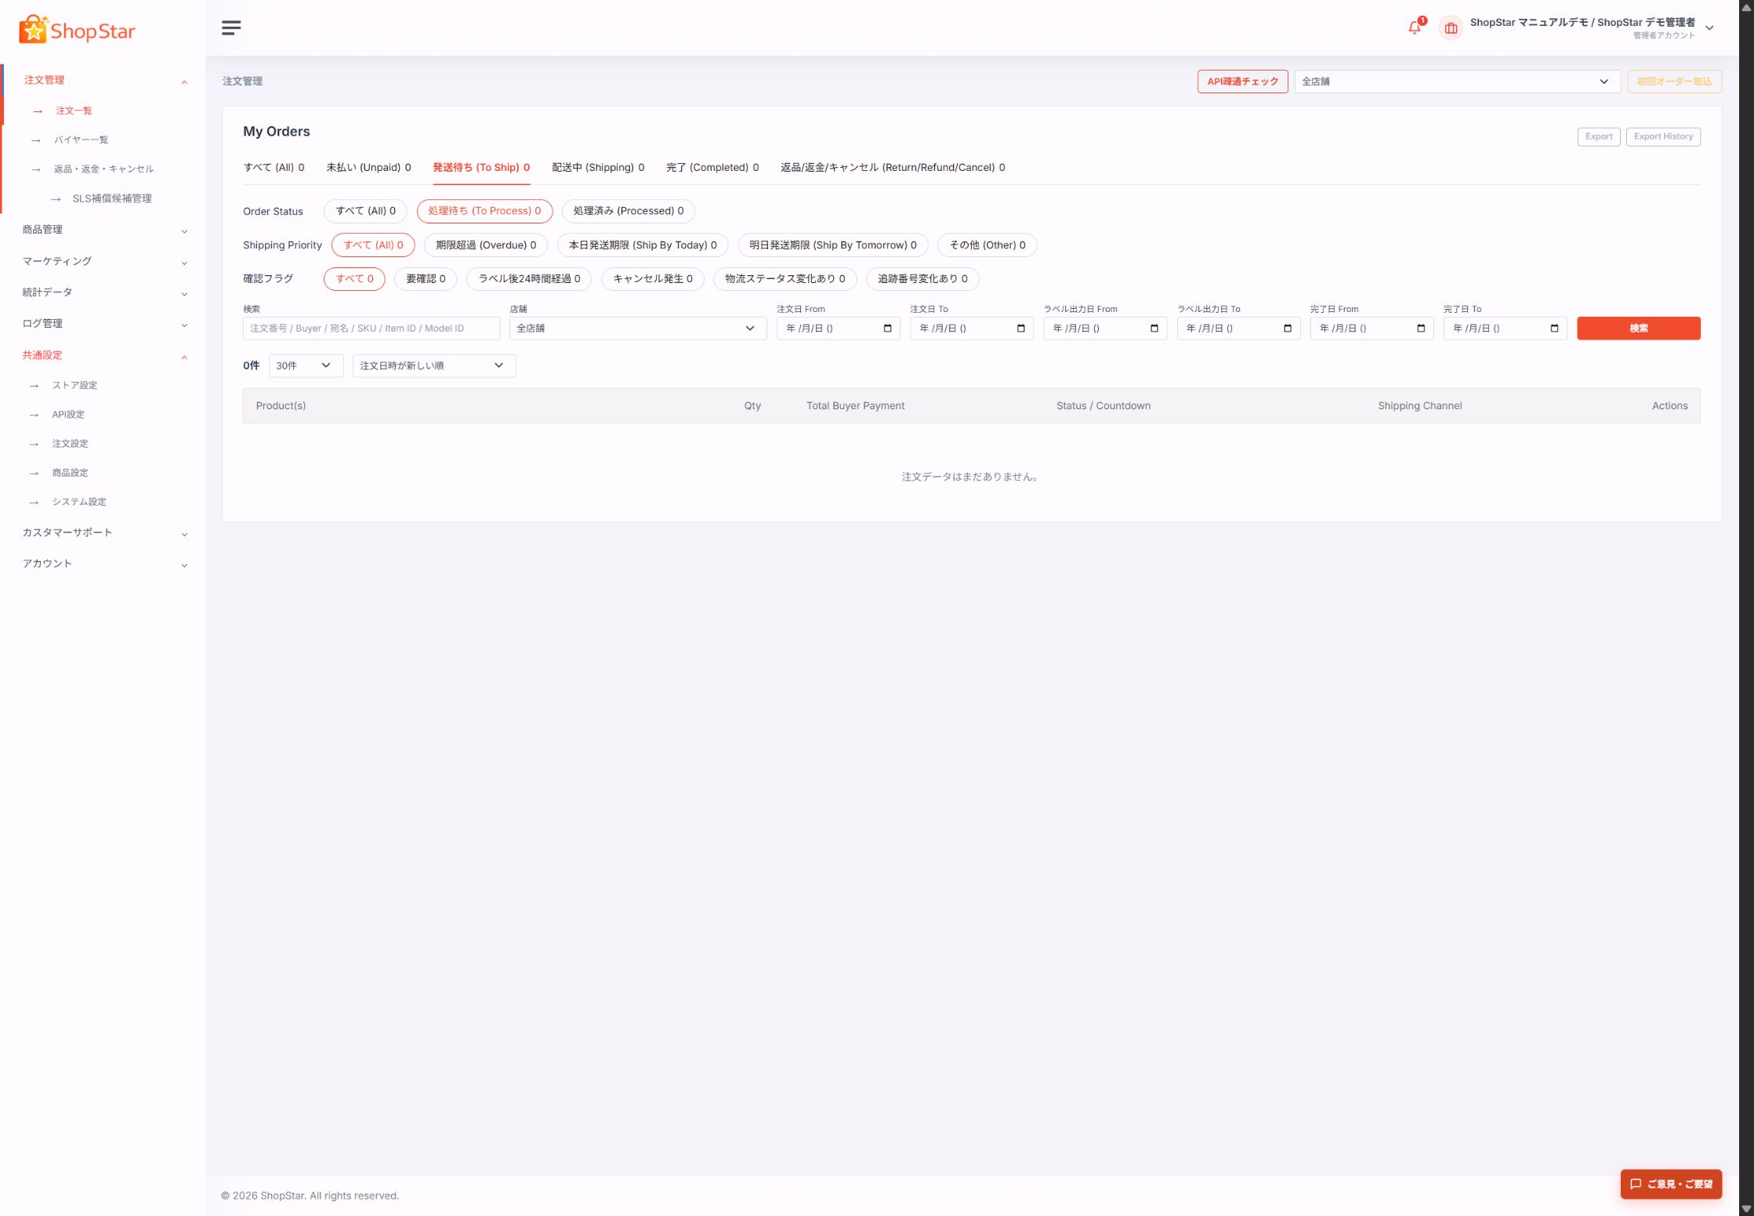Switch to the 未払い (Unpaid) tab
This screenshot has width=1754, height=1216.
[368, 168]
